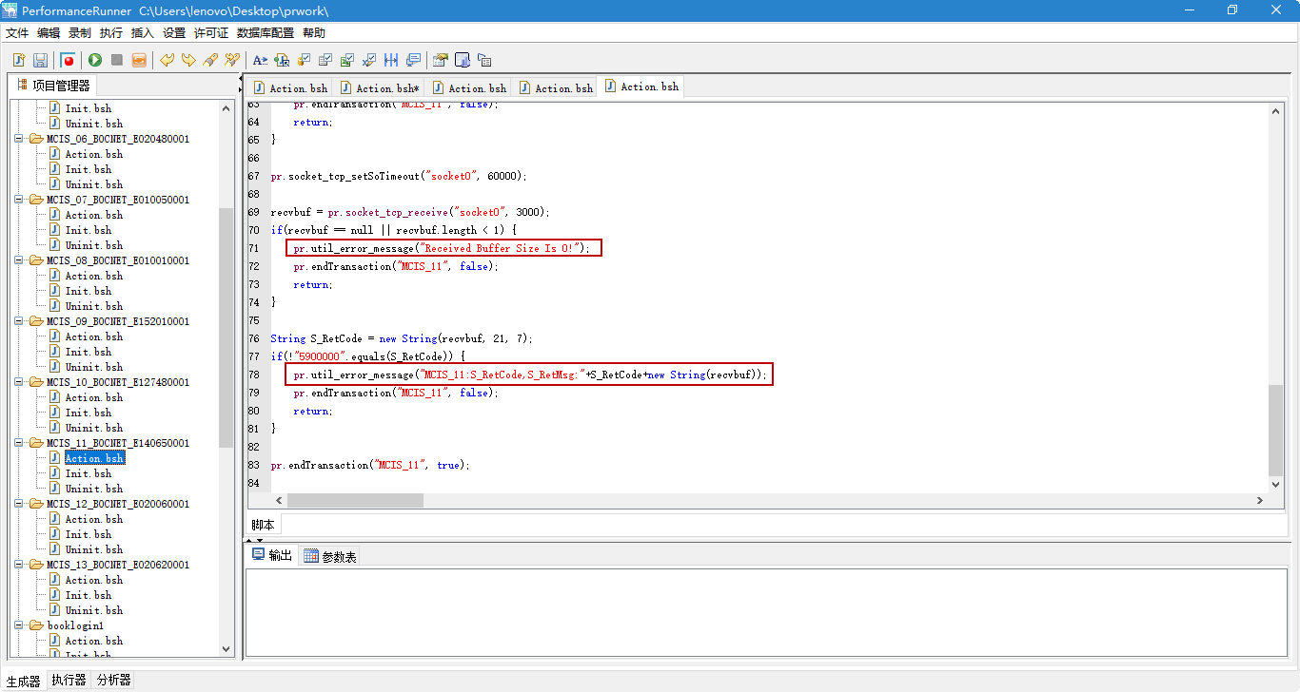Click line 69 socket_tcp_receive code text
1300x692 pixels.
pyautogui.click(x=410, y=212)
